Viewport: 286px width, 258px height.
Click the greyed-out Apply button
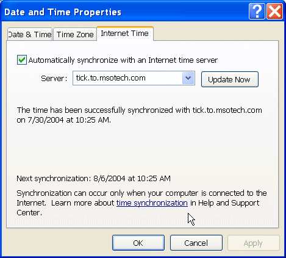point(253,243)
